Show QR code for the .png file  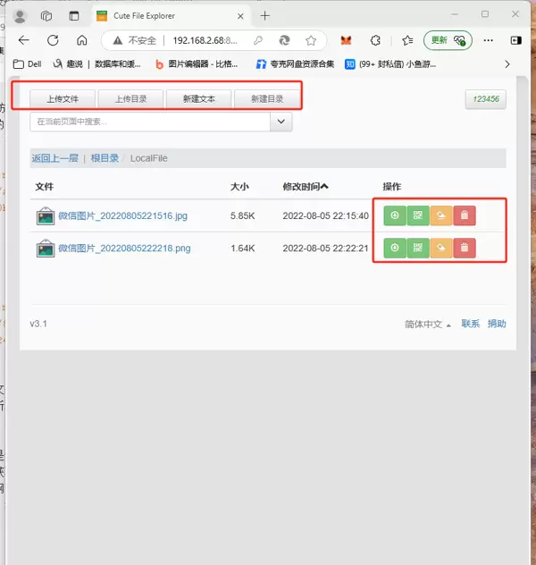[418, 248]
